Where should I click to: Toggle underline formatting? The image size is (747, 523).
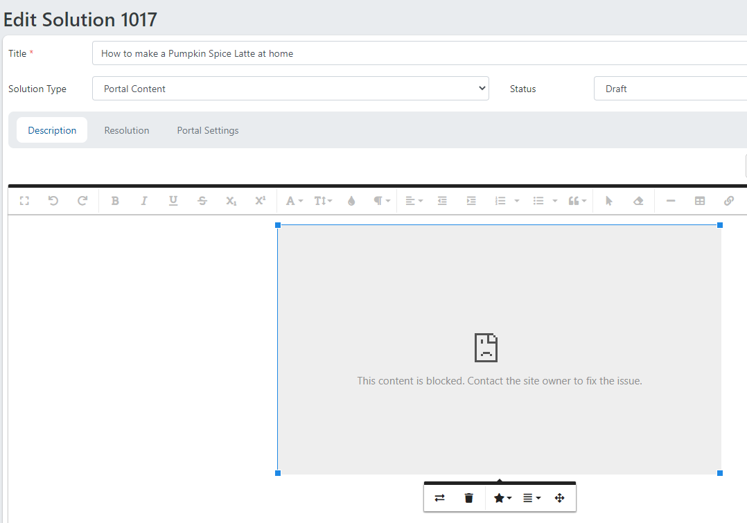[x=173, y=201]
